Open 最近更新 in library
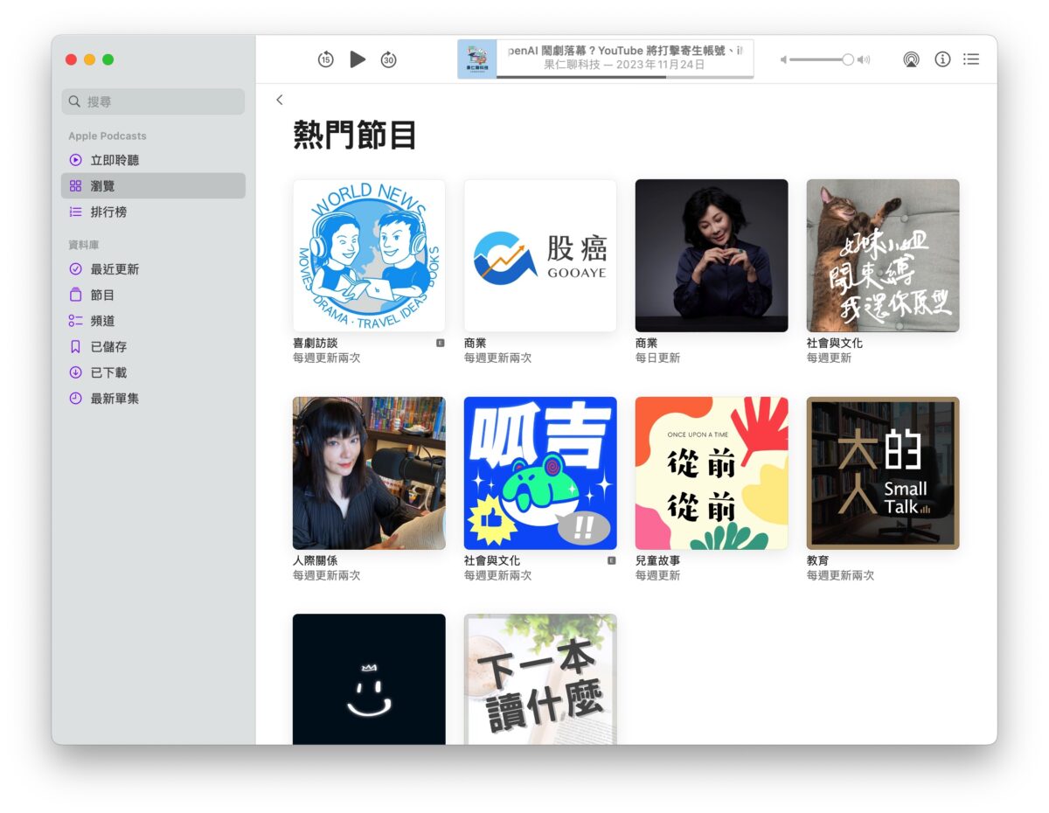The width and height of the screenshot is (1049, 813). pos(153,269)
